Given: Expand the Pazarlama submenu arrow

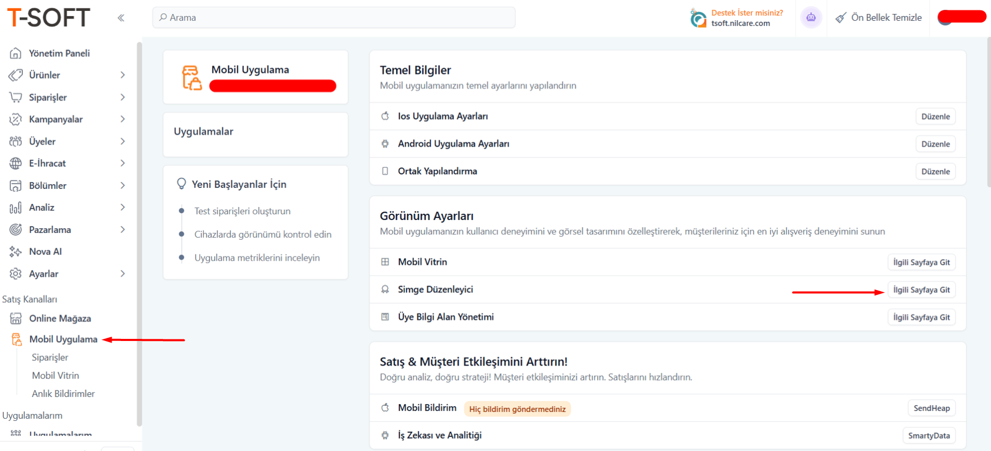Looking at the screenshot, I should pyautogui.click(x=122, y=229).
